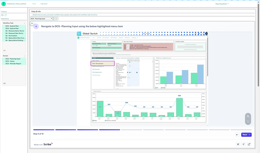260x153 pixels.
Task: Open Screen list options menu
Action: 24,56
